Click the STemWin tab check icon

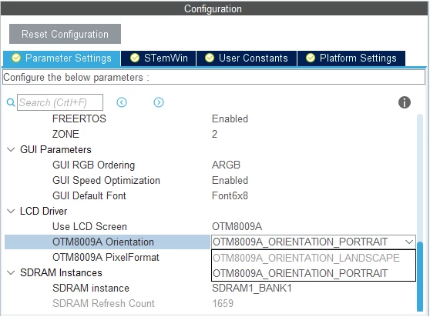135,58
